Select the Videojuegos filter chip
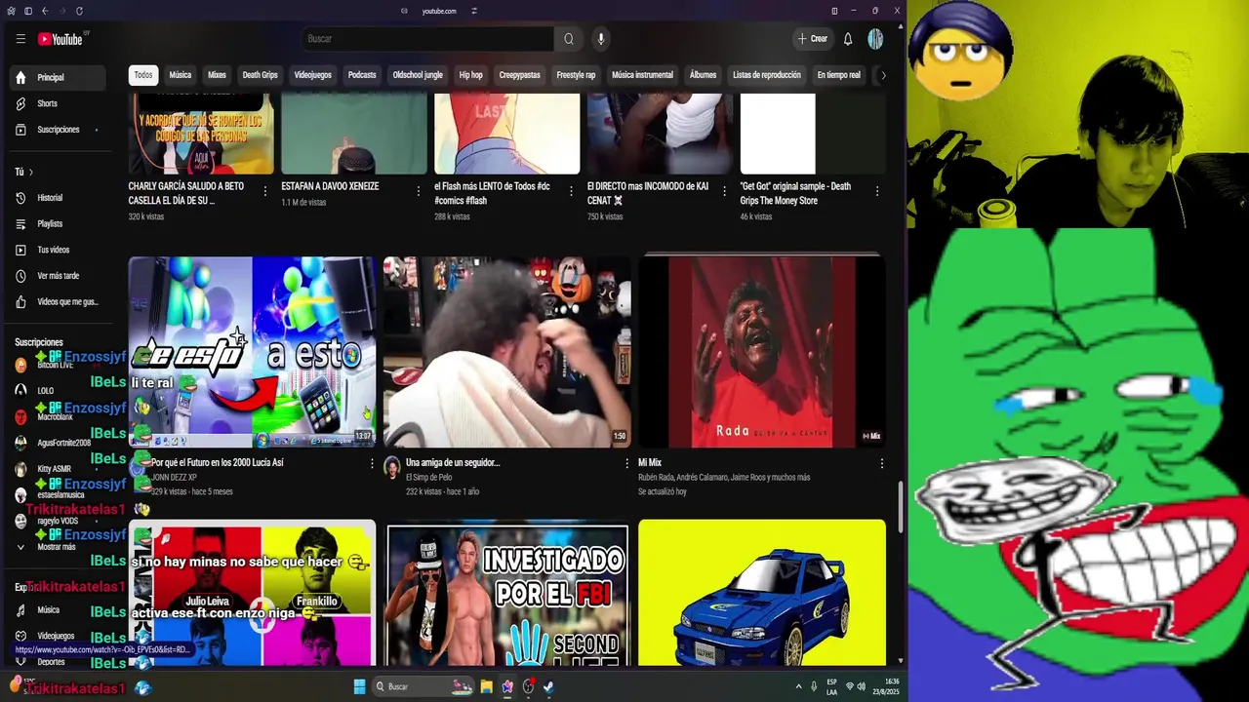The image size is (1249, 702). (x=313, y=75)
